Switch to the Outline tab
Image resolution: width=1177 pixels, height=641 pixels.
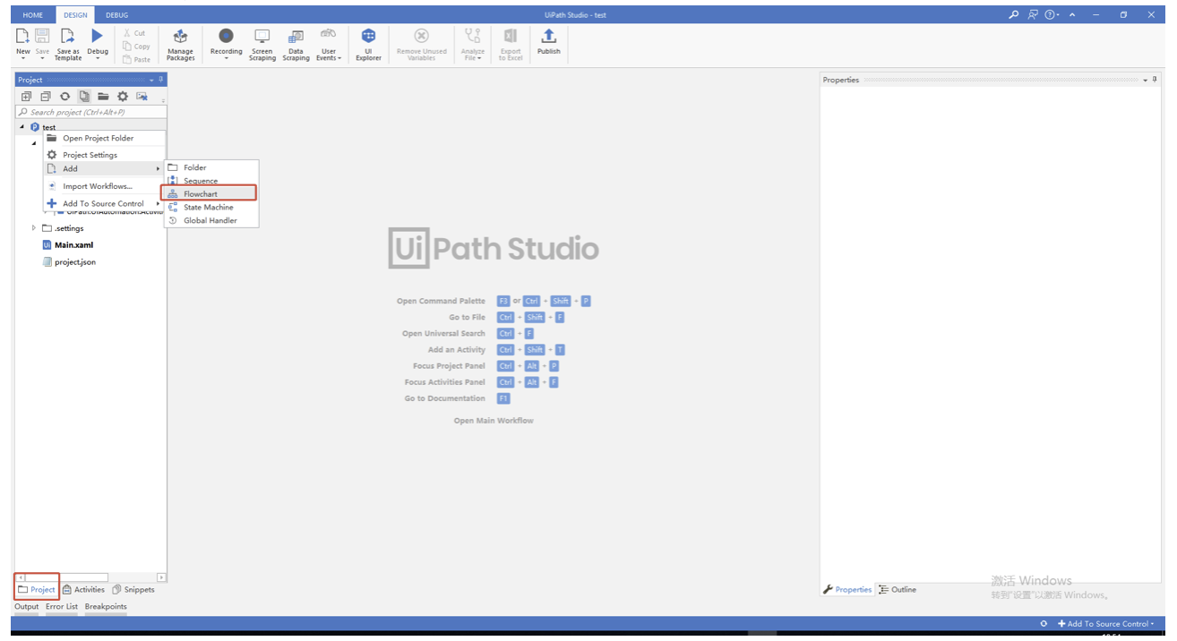pos(898,589)
